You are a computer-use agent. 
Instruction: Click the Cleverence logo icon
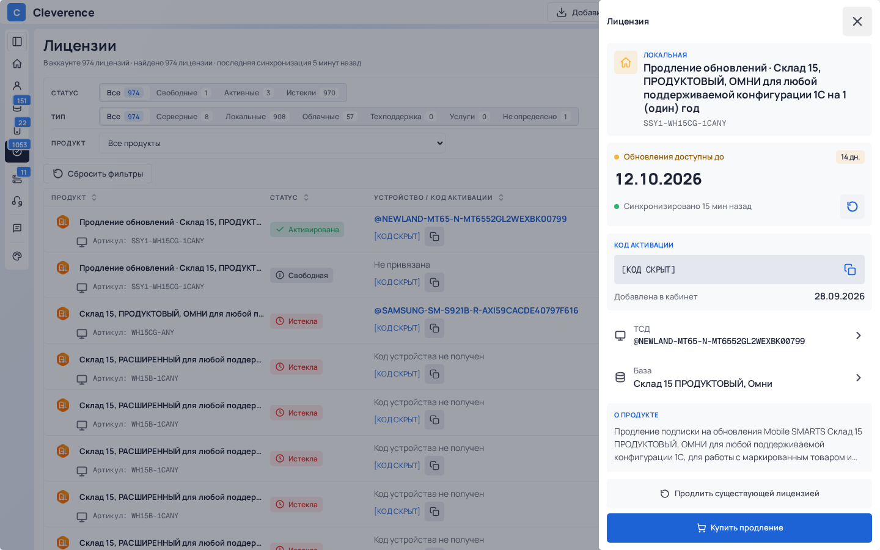point(16,12)
